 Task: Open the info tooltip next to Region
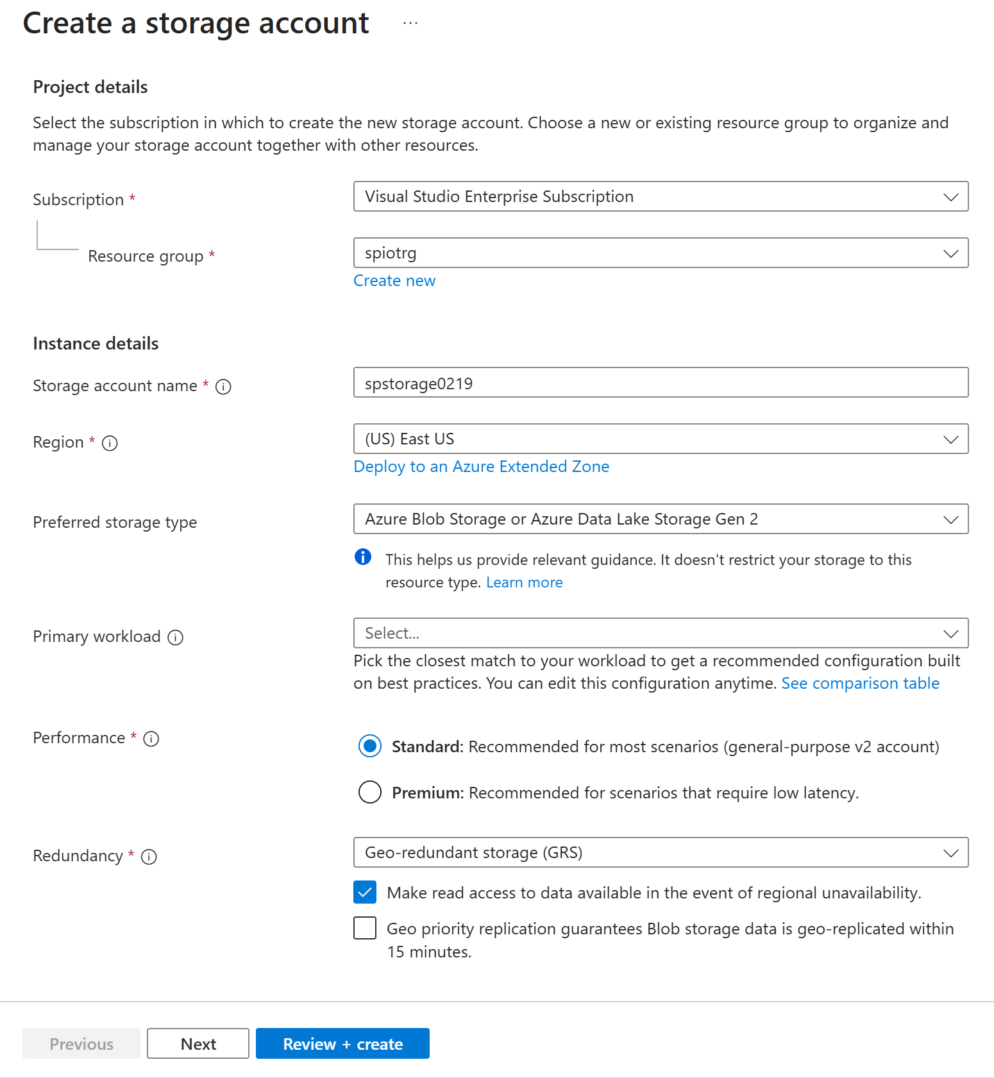click(110, 443)
